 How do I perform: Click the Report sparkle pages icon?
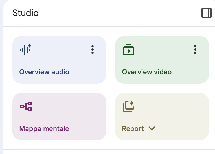[128, 106]
